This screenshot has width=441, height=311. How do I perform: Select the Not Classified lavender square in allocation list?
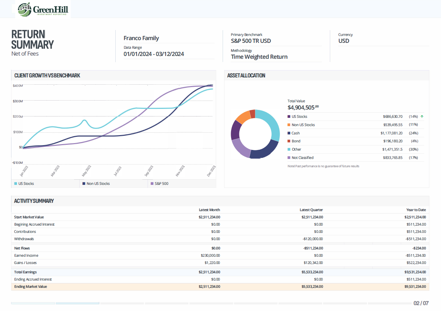[289, 158]
